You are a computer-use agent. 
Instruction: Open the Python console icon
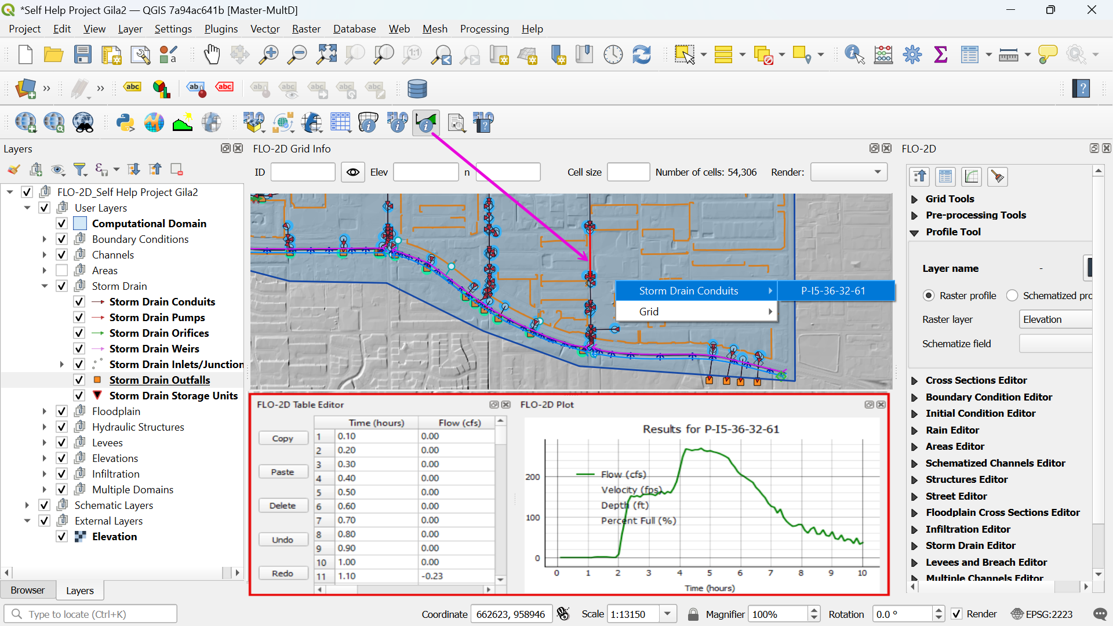tap(125, 123)
